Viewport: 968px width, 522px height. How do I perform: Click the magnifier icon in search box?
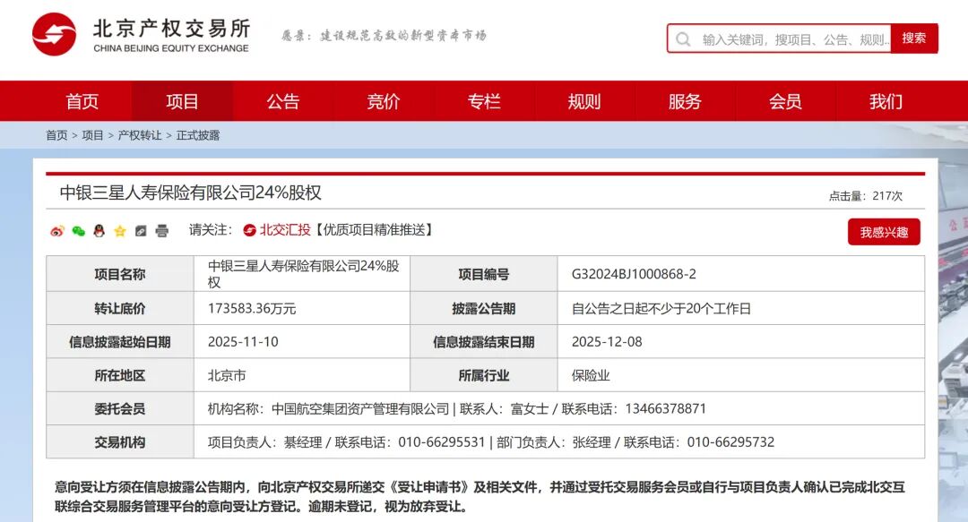[683, 39]
